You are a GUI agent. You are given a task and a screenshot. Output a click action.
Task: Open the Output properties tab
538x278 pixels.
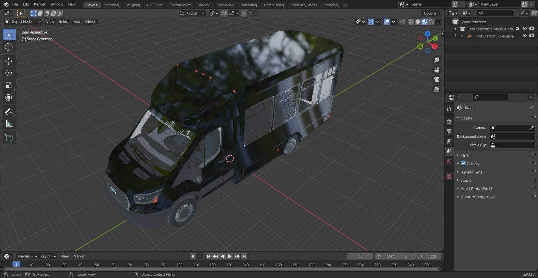[449, 131]
